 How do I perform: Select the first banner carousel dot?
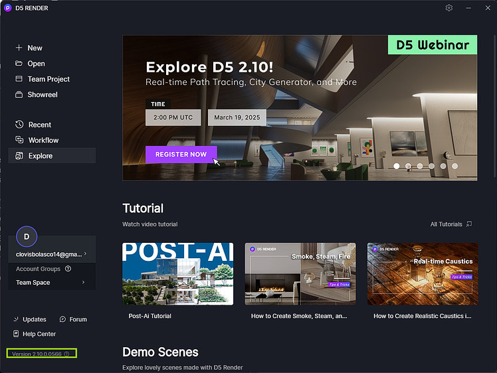[397, 166]
